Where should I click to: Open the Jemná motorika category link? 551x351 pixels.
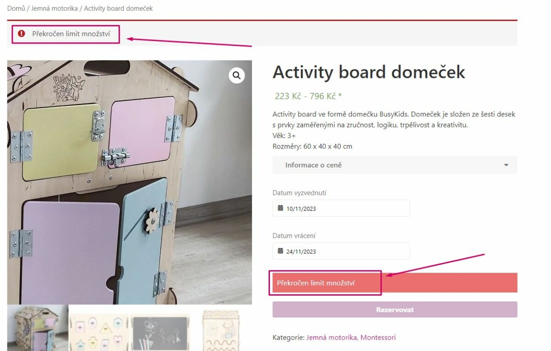pos(331,338)
